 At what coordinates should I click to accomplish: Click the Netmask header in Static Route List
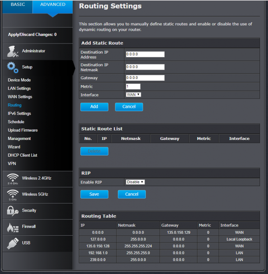point(131,139)
